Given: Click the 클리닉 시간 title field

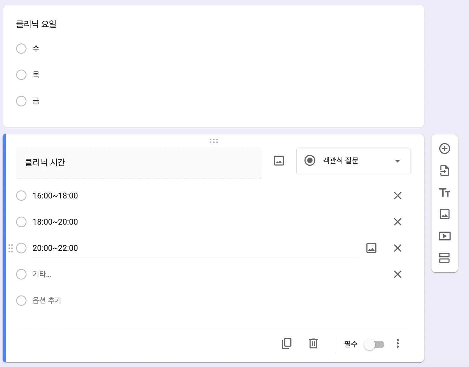Looking at the screenshot, I should tap(138, 163).
